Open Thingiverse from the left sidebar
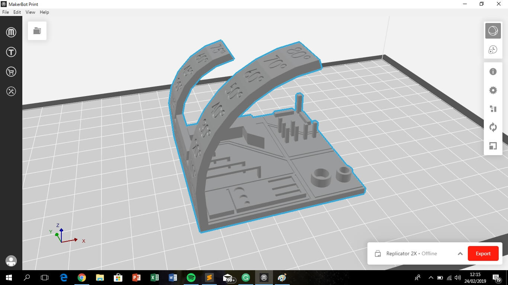This screenshot has height=285, width=508. click(11, 52)
